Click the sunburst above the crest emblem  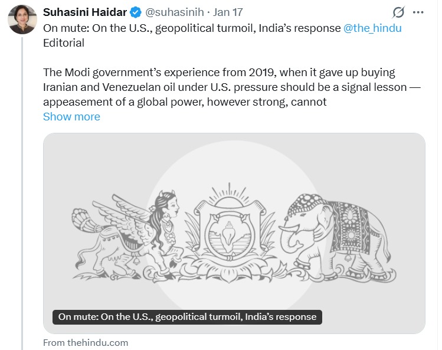(x=227, y=192)
